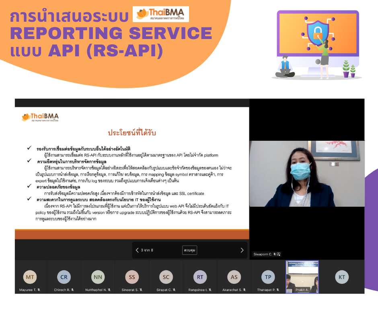The image size is (378, 317).
Task: Click Siwaporn C.'s speaker video feed
Action: click(x=307, y=173)
